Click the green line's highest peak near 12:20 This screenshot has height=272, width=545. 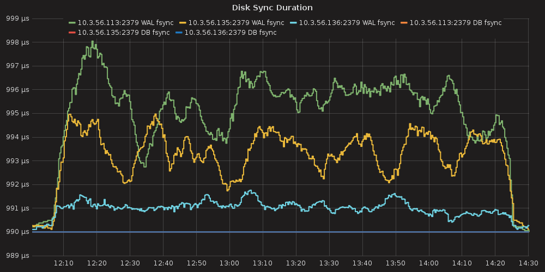[93, 41]
